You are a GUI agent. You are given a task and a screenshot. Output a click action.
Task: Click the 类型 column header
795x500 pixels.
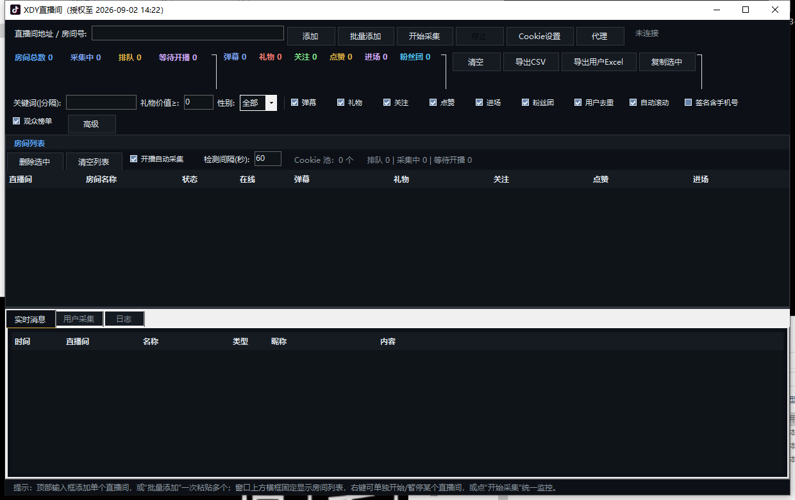[240, 342]
